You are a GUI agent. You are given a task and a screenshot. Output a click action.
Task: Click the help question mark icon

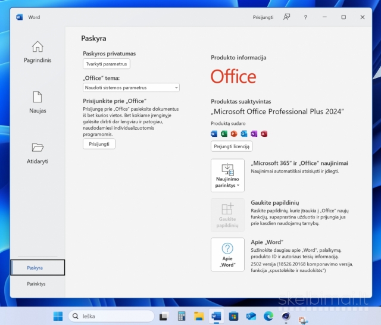click(x=305, y=17)
